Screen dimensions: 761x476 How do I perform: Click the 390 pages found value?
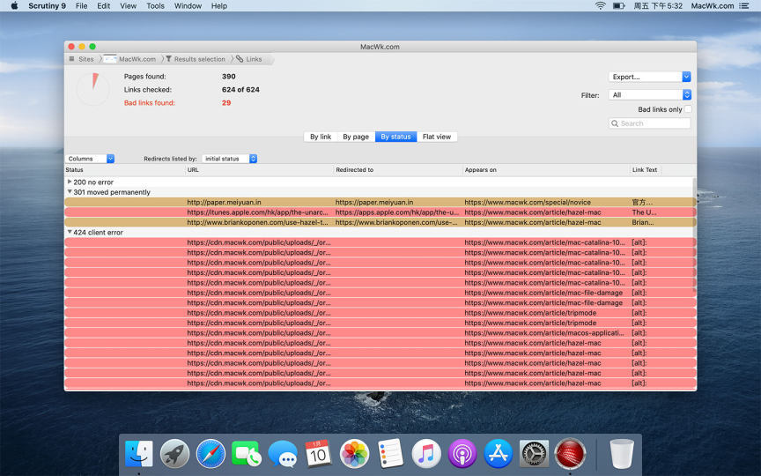coord(229,77)
